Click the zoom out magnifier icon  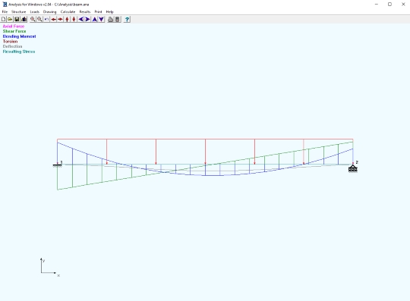[x=39, y=19]
